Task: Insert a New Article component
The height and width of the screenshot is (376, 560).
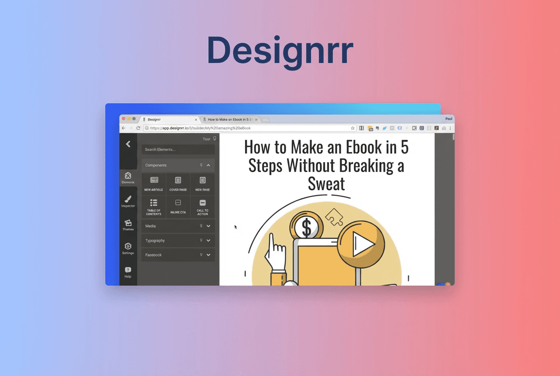Action: tap(153, 183)
